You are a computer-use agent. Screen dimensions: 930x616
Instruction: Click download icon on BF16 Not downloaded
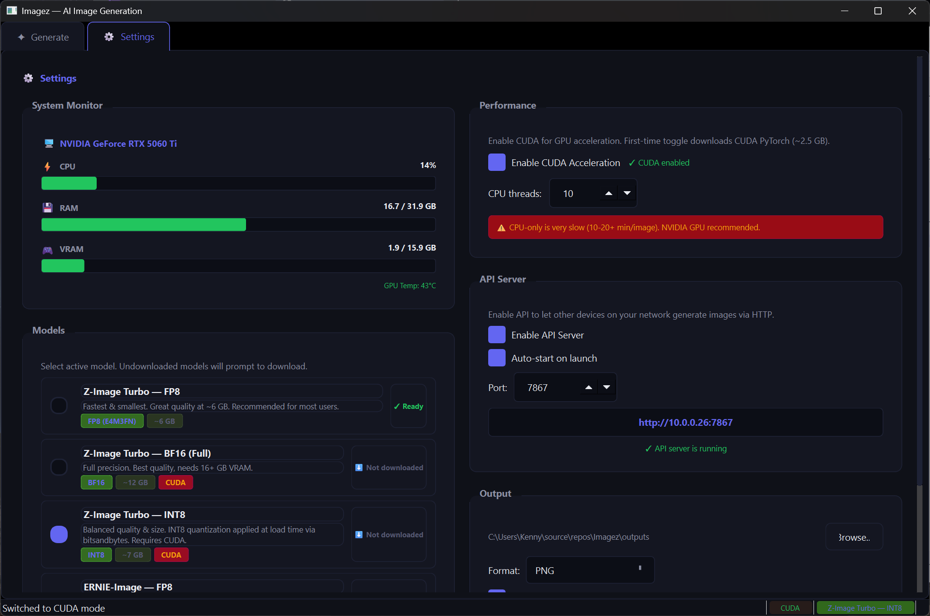click(x=359, y=468)
